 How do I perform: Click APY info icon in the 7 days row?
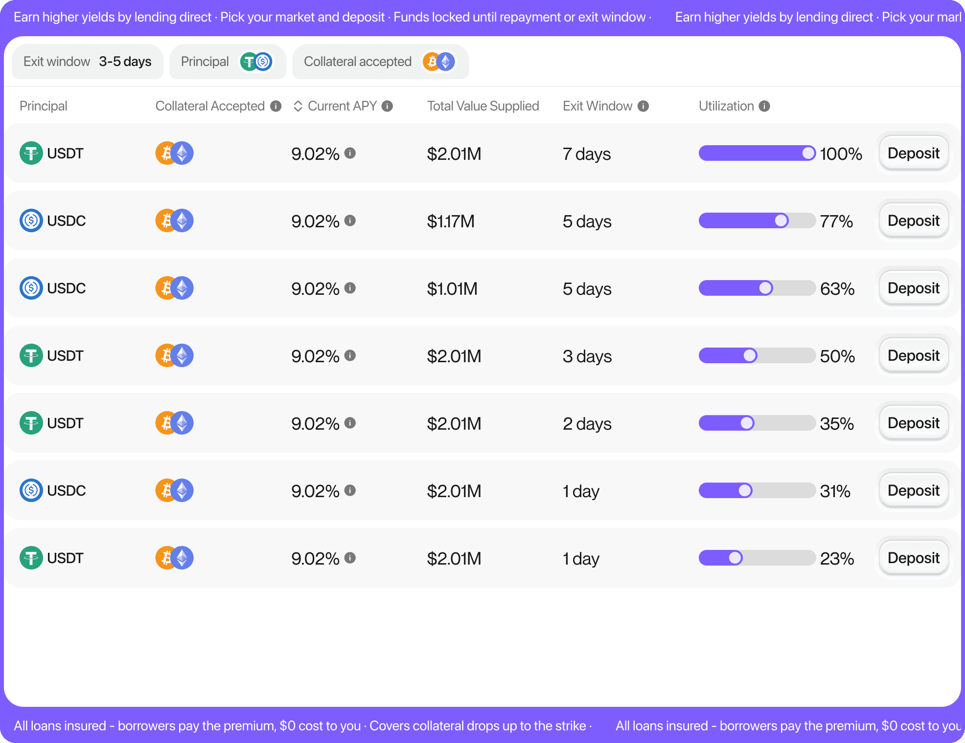click(x=350, y=153)
